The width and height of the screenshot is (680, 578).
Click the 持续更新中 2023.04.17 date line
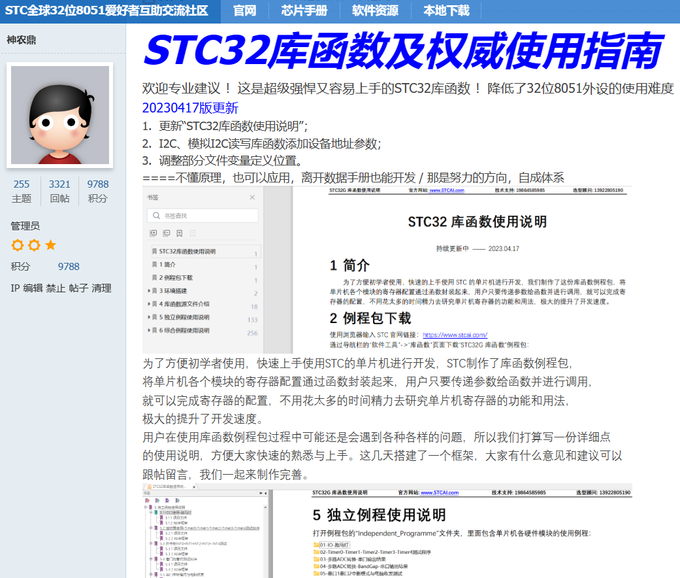click(477, 248)
